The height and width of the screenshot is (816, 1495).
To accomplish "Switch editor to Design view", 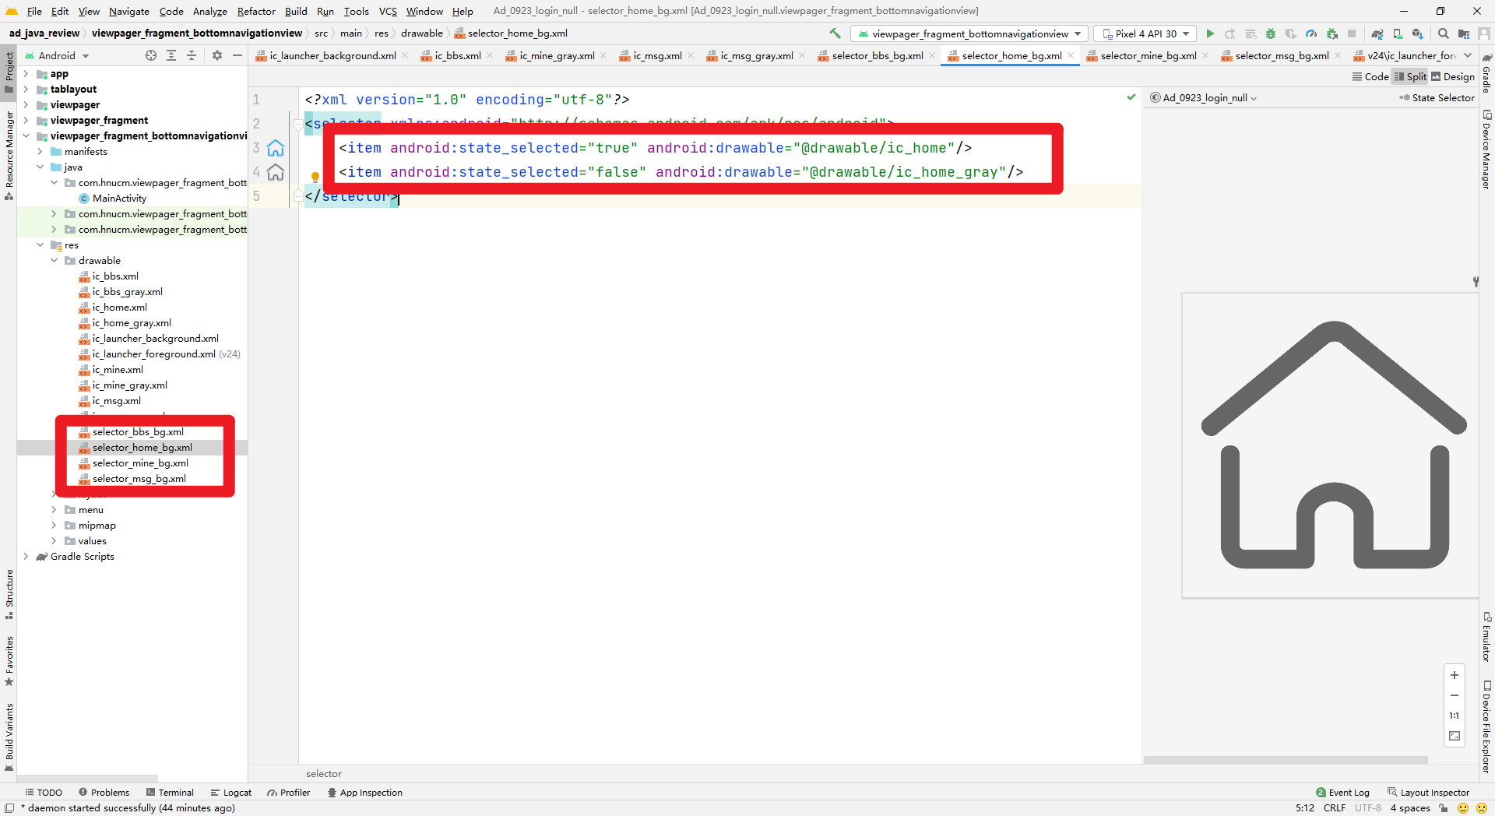I will pos(1453,76).
